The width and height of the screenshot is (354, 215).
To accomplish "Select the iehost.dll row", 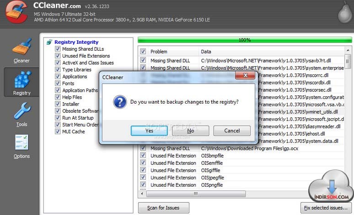I will (x=291, y=134).
